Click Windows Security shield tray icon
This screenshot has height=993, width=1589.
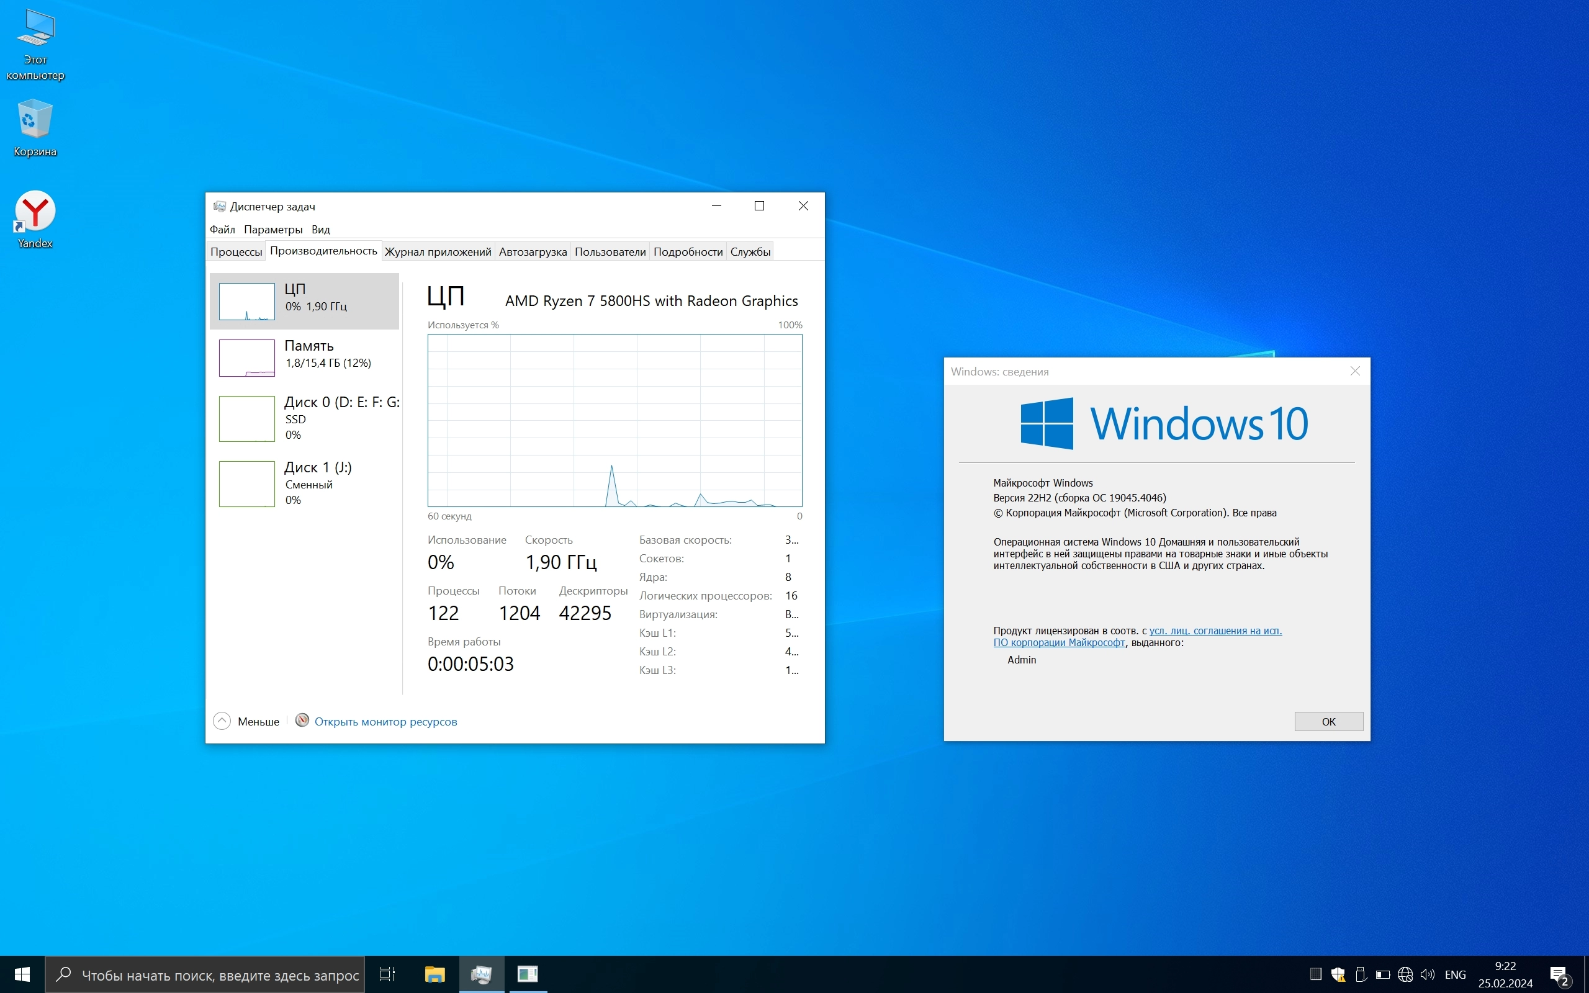(1338, 974)
